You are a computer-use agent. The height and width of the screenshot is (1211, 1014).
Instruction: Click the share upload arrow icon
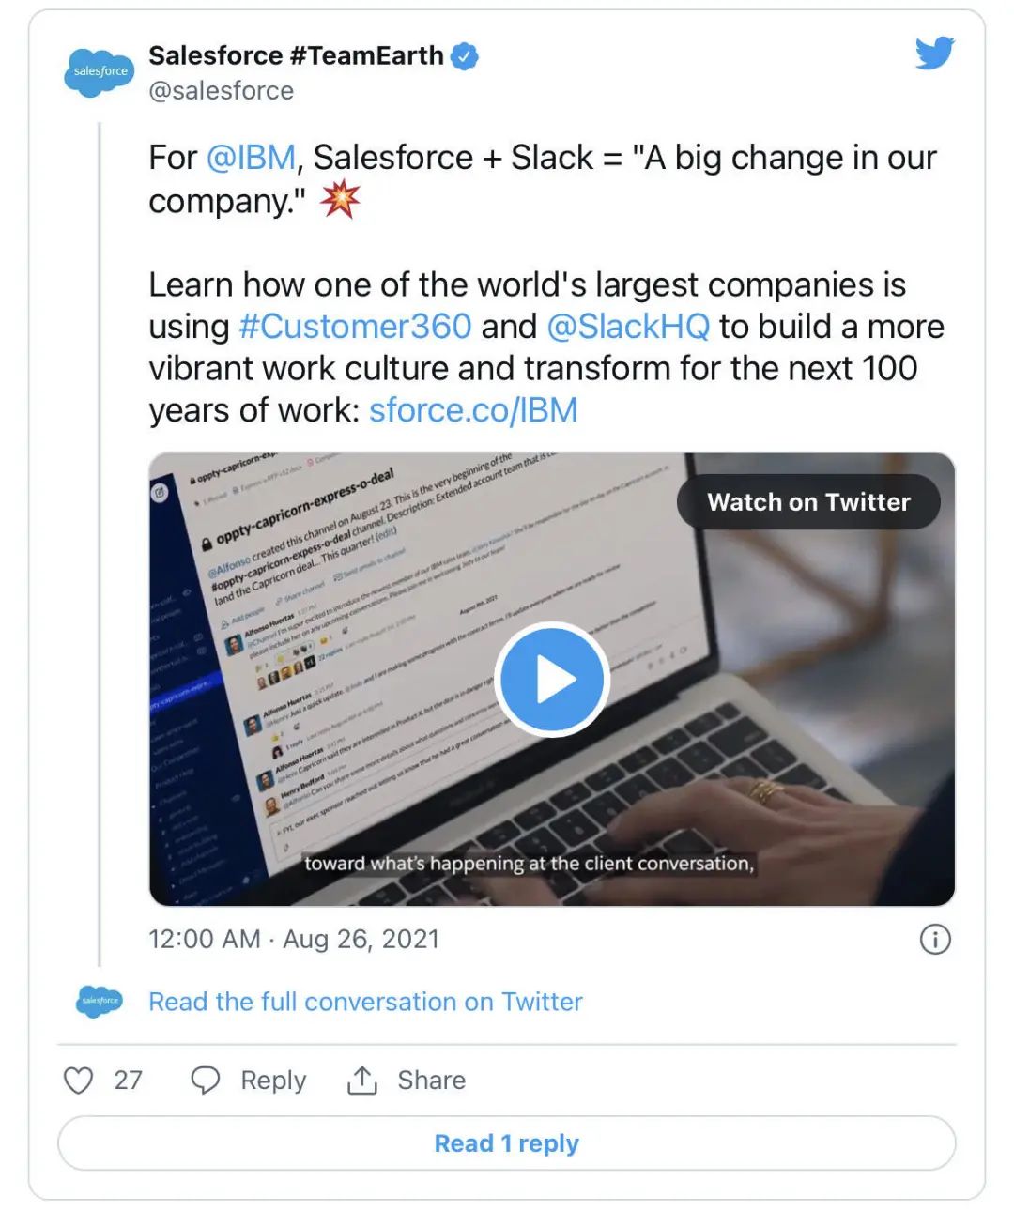click(x=361, y=1081)
